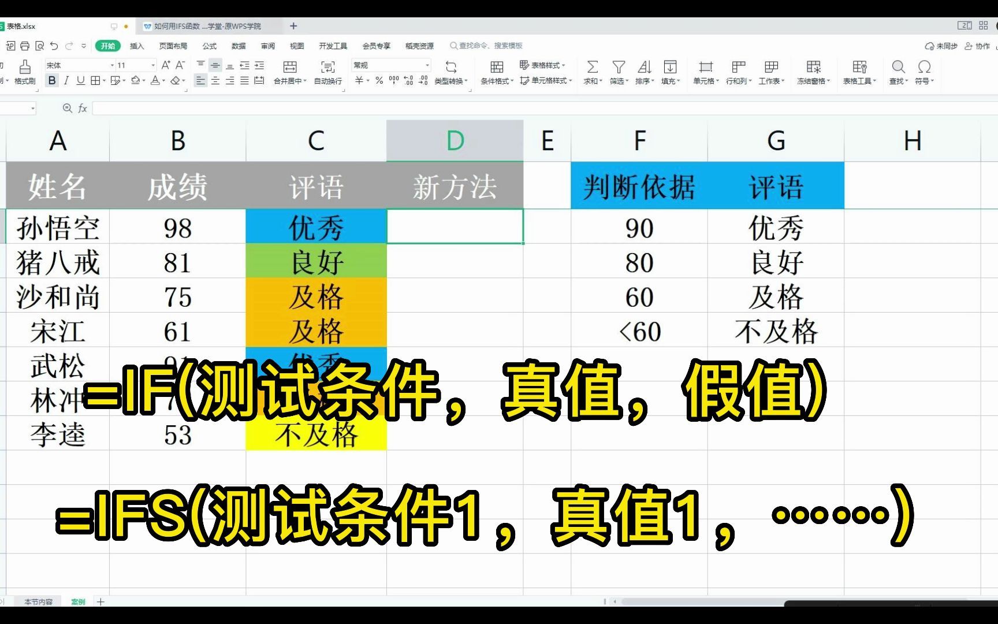Click Increase font size (A+) icon
The image size is (998, 624).
[166, 65]
